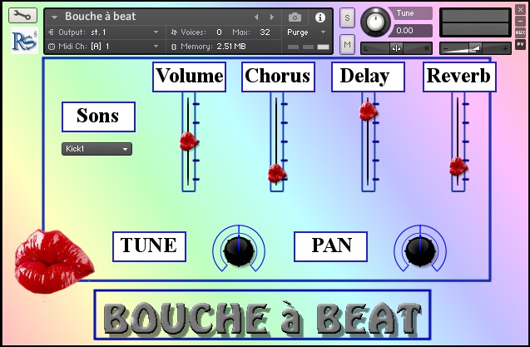Click the Volume slider lips handle

coord(189,141)
